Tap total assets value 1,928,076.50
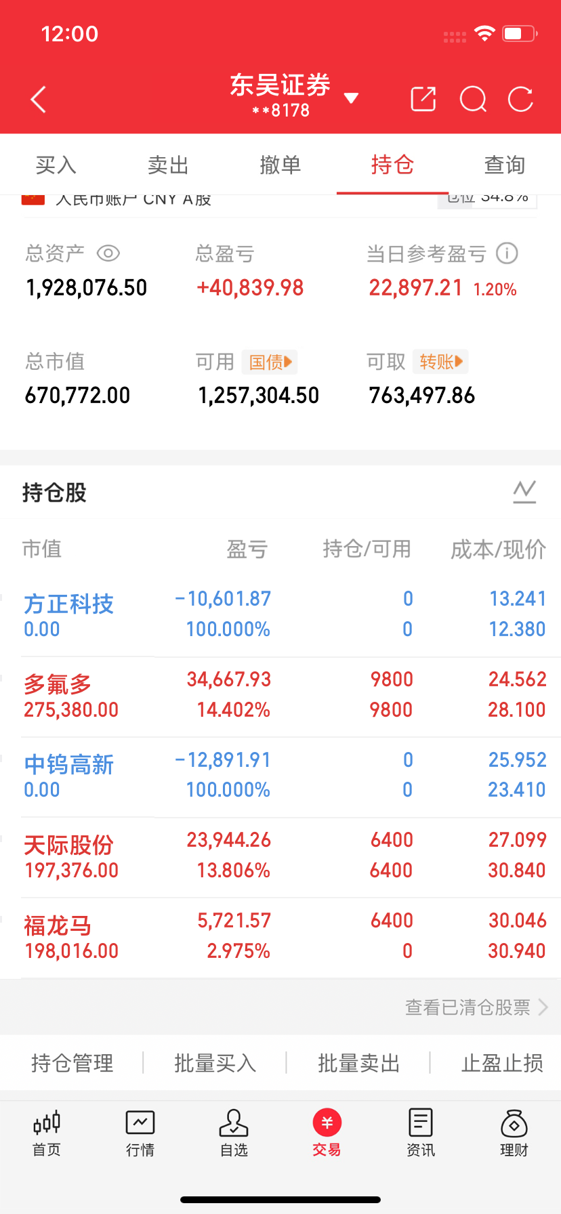The image size is (561, 1214). (x=86, y=288)
